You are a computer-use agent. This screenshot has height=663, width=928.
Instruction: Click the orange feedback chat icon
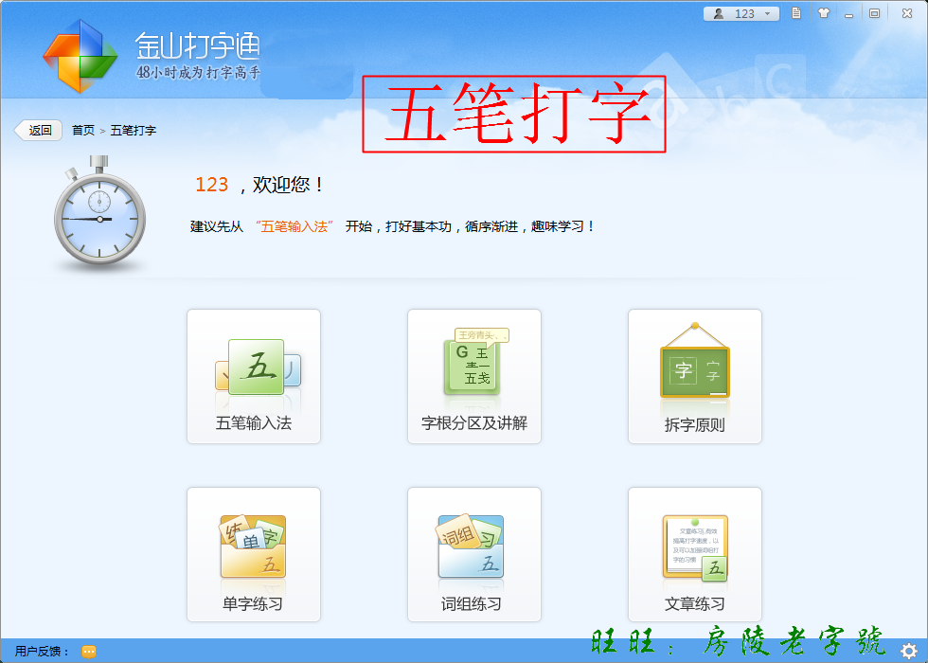point(89,652)
